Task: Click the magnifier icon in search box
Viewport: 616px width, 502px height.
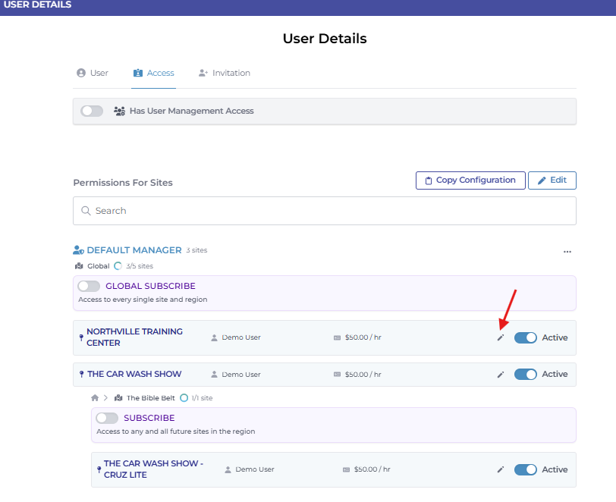Action: pyautogui.click(x=86, y=211)
